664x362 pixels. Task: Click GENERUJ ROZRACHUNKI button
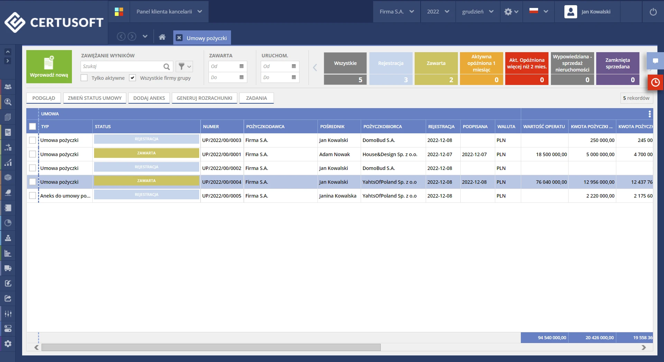(x=204, y=98)
